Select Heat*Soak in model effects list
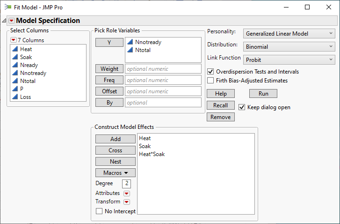This screenshot has width=340, height=224. pyautogui.click(x=152, y=154)
